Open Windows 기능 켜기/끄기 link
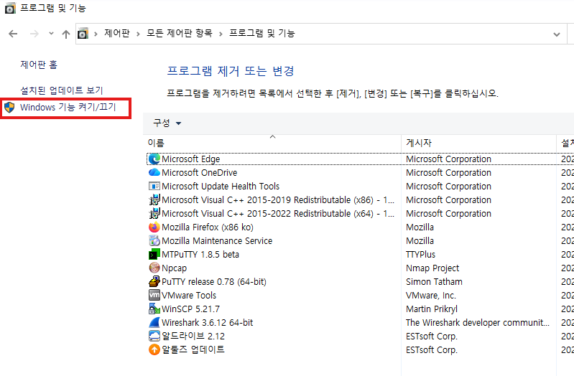The height and width of the screenshot is (376, 574). coord(68,107)
